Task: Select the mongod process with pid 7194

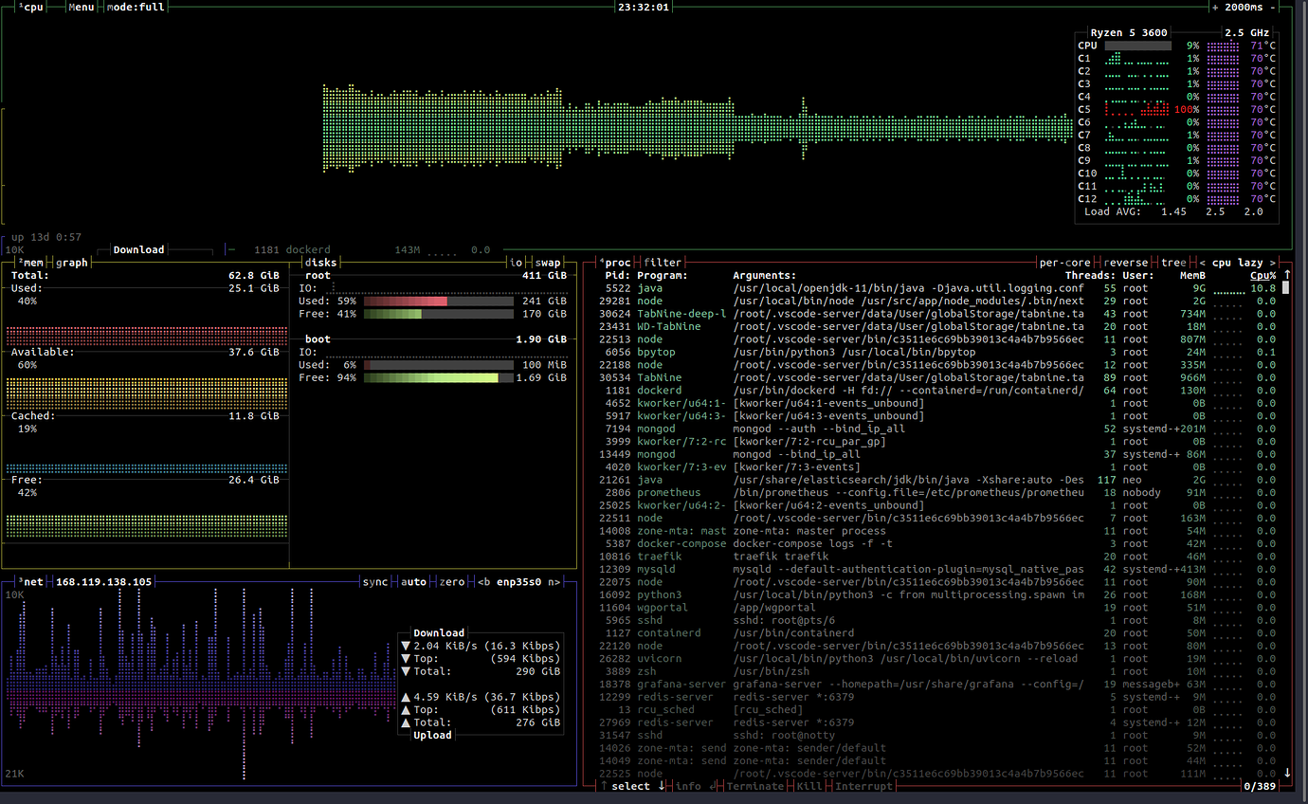Action: (939, 429)
